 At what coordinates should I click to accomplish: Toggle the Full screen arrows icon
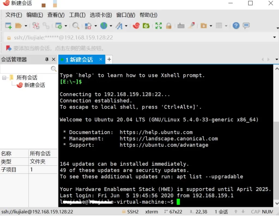pos(159,26)
